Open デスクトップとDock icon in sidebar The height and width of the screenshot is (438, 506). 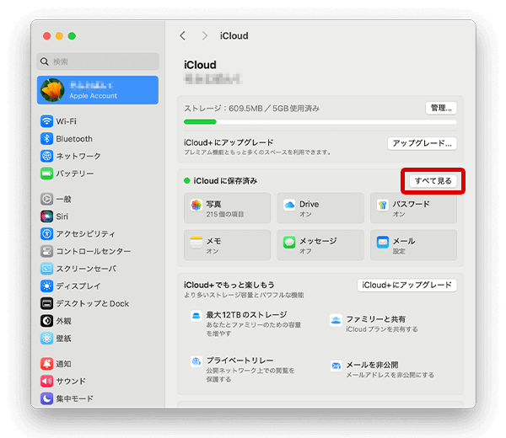point(46,303)
